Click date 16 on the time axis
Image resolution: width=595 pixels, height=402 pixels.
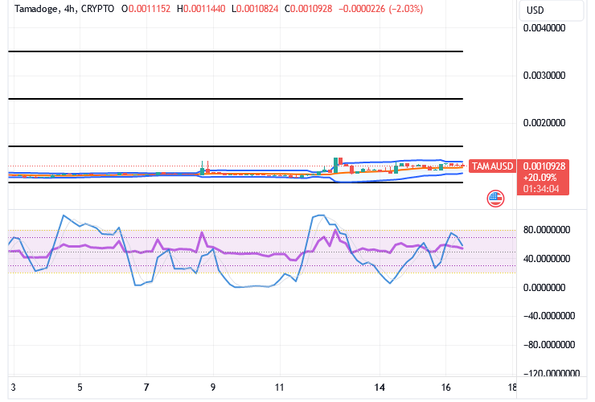tap(446, 388)
